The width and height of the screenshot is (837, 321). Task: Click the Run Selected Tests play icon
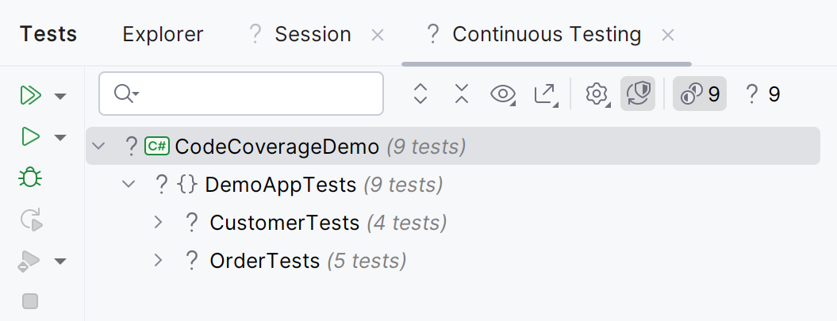click(x=30, y=137)
